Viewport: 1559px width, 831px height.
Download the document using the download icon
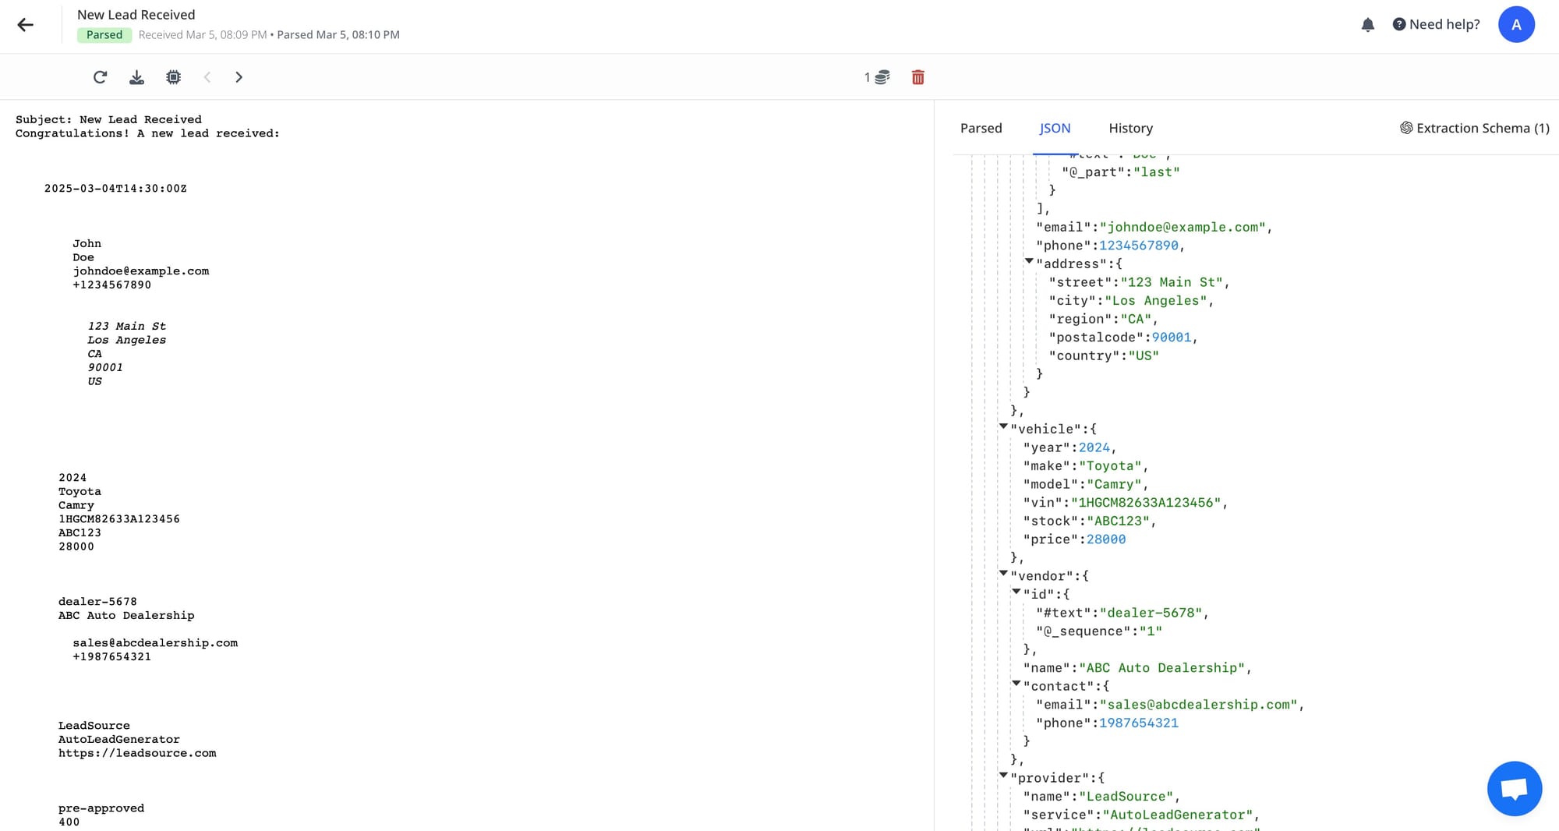136,77
